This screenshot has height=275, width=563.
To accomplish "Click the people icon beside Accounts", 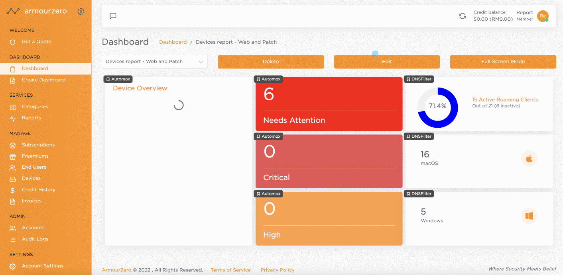I will [13, 228].
